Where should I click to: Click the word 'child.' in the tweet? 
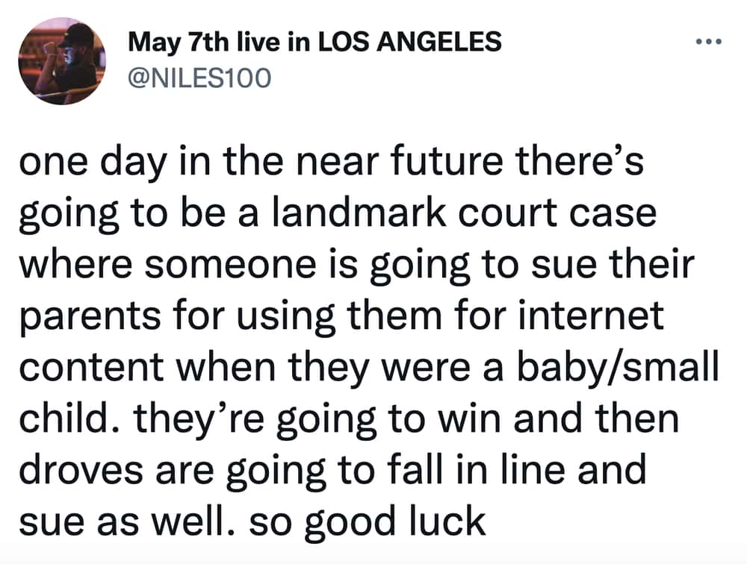69,418
